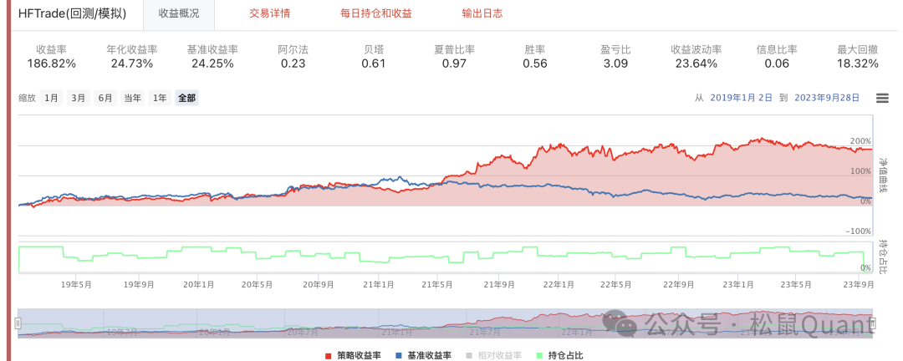Edit end date 2023年9月28日
Image resolution: width=903 pixels, height=361 pixels.
[827, 98]
